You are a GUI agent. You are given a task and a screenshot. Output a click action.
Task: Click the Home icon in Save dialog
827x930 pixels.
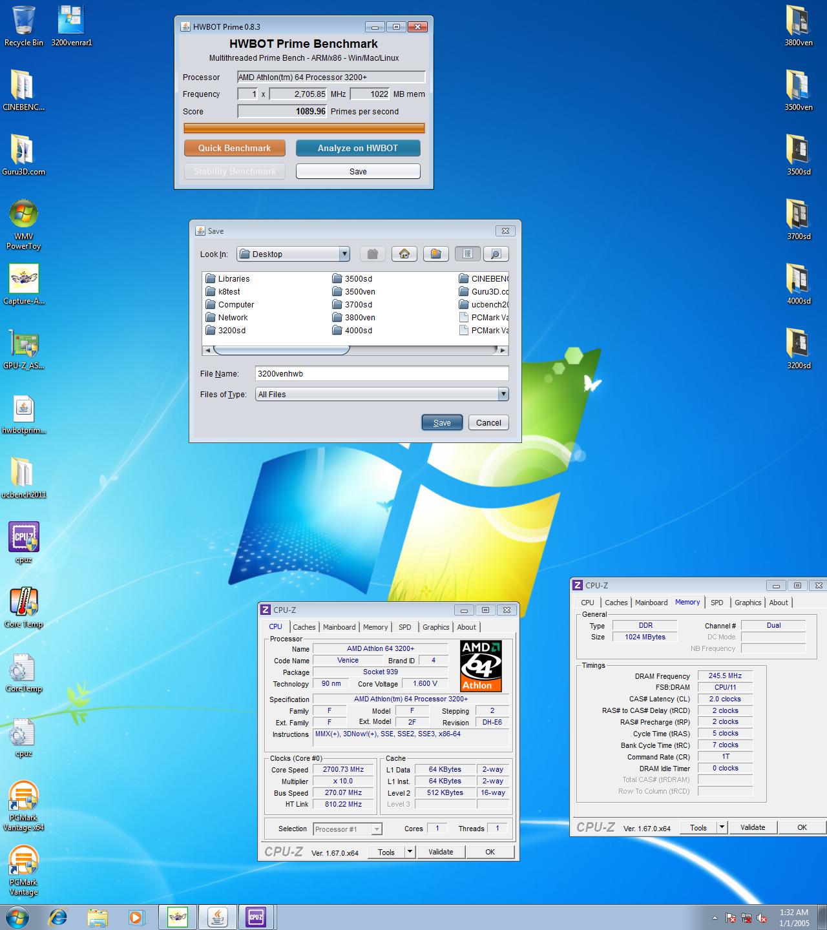(404, 254)
